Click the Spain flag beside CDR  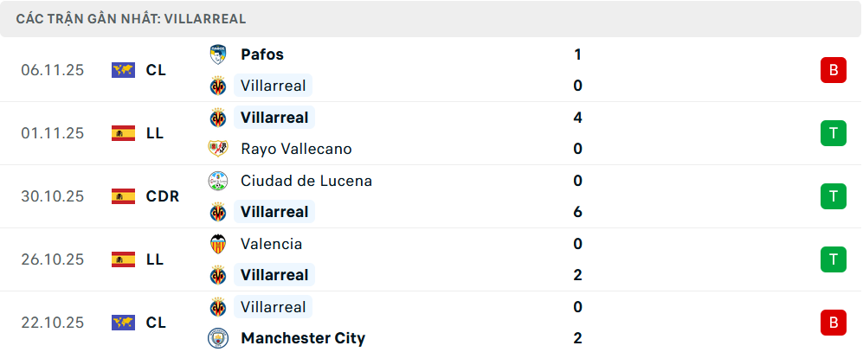click(x=124, y=196)
